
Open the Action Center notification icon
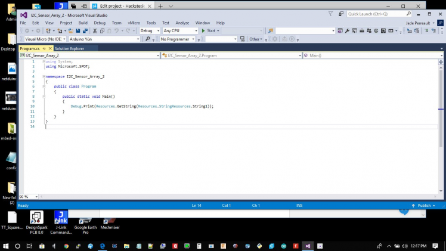(x=435, y=246)
